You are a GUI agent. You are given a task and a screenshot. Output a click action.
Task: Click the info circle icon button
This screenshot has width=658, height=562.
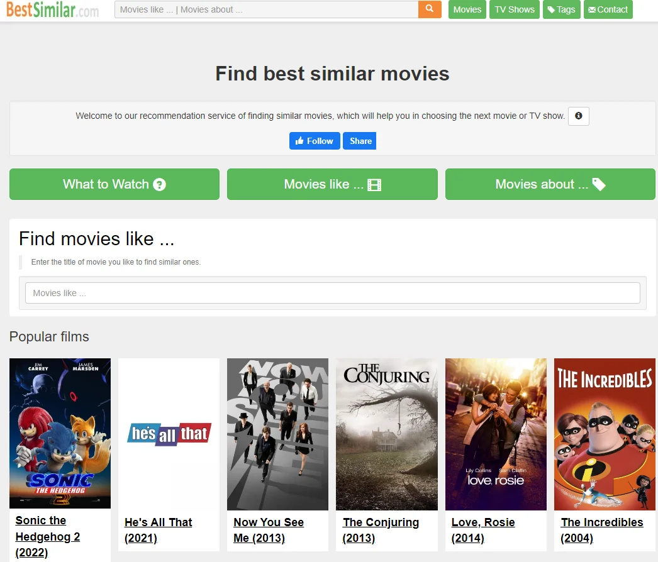click(x=578, y=116)
